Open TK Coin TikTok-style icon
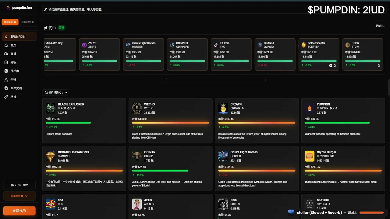 pos(216,45)
